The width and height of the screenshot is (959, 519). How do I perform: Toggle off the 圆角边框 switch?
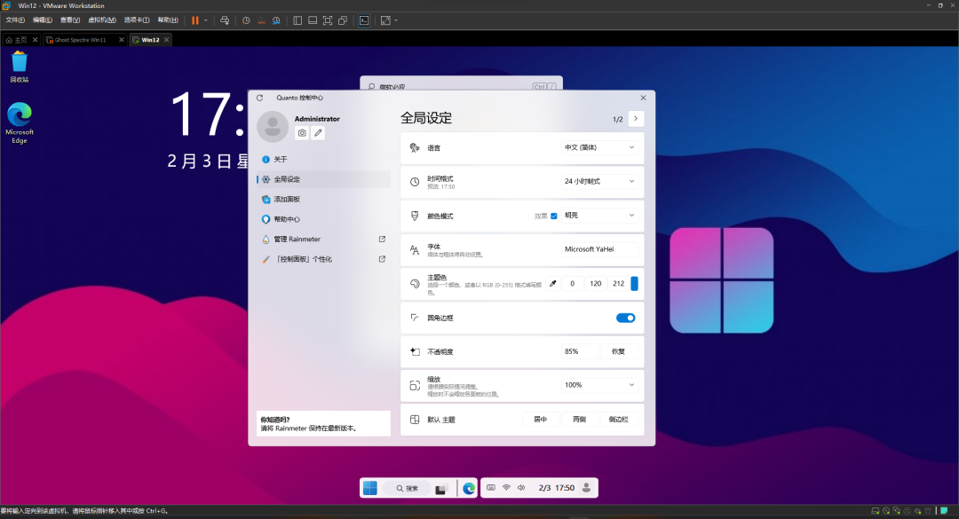pyautogui.click(x=625, y=317)
